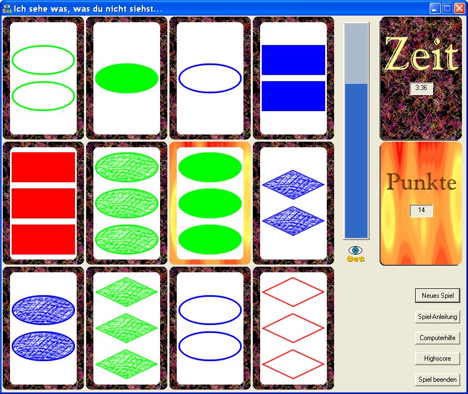Quit with the Spiel beenden button
This screenshot has width=468, height=394.
coord(437,380)
